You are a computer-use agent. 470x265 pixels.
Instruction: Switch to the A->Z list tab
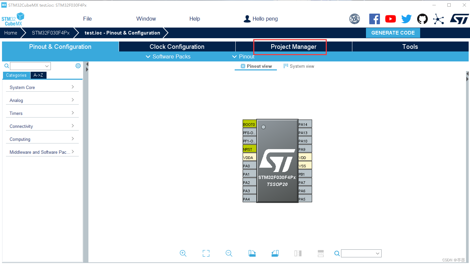(38, 75)
